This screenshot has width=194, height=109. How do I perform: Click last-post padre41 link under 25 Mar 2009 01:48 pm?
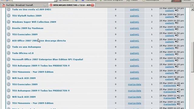point(170,79)
